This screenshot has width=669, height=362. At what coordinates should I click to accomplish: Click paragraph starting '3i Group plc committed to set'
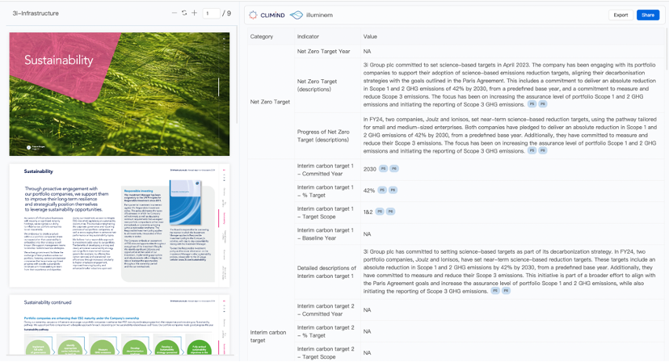click(510, 85)
